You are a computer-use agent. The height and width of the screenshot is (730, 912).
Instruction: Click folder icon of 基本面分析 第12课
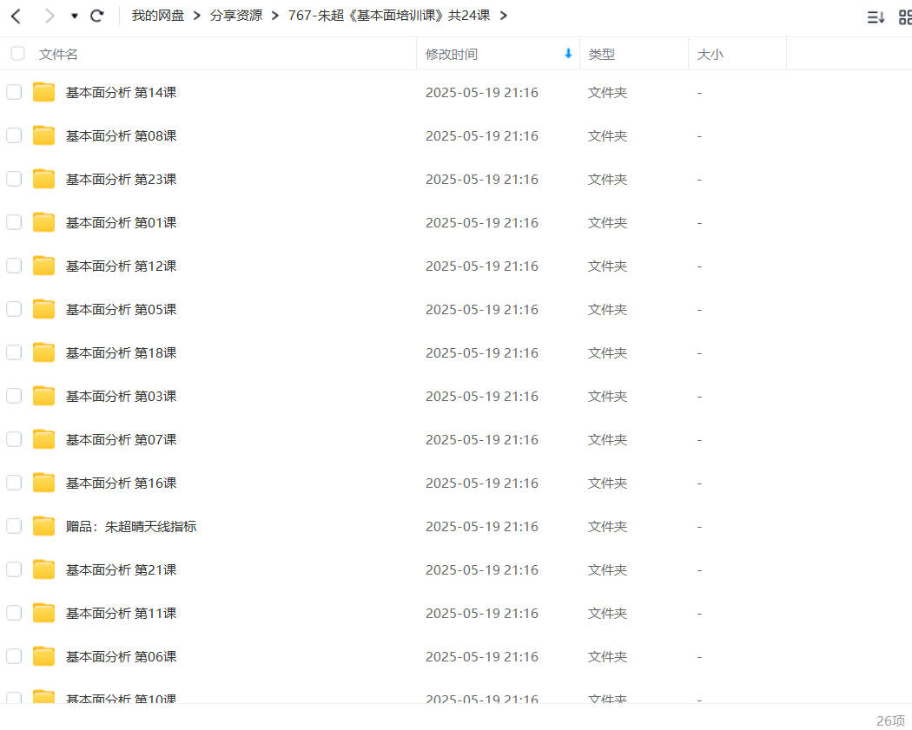tap(43, 266)
